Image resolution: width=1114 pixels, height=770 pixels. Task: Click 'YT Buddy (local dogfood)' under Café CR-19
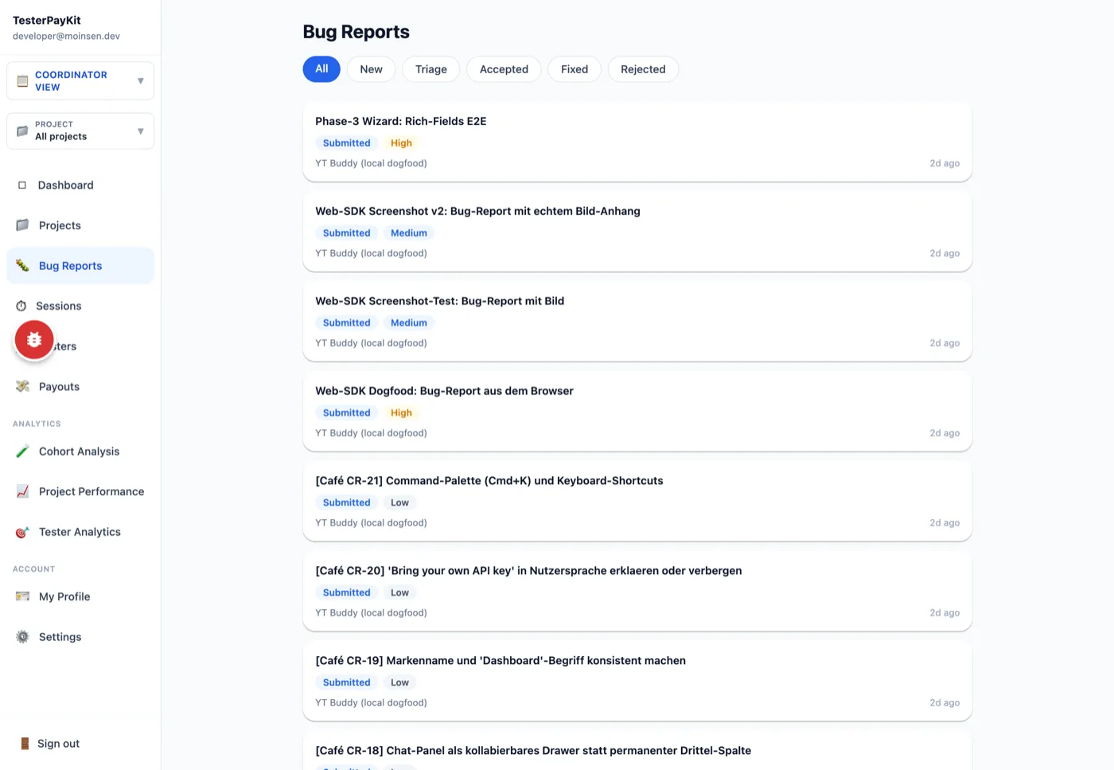371,703
